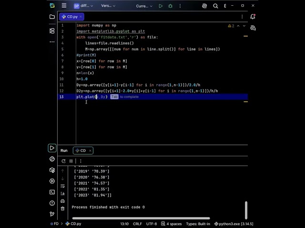Screen dimensions: 305x228
Task: Close the CD run tab
Action: click(x=90, y=151)
